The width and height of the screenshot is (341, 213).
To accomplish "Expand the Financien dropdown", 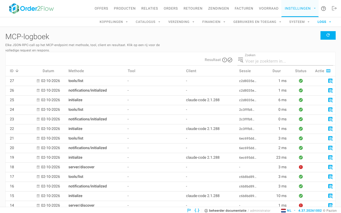I will 214,22.
